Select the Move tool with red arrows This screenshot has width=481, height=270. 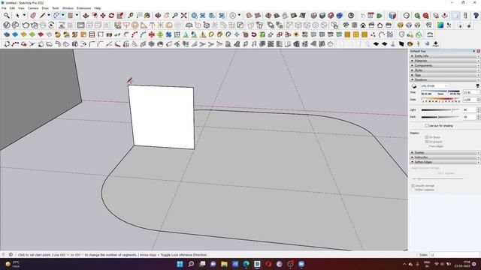point(103,15)
